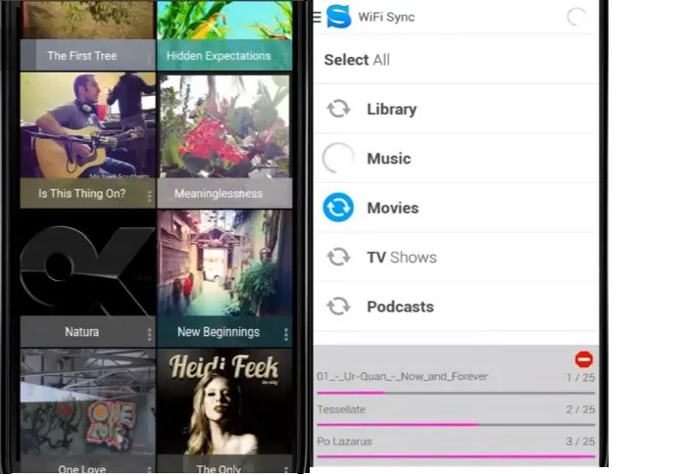686x474 pixels.
Task: Toggle the Library sync icon
Action: 338,109
